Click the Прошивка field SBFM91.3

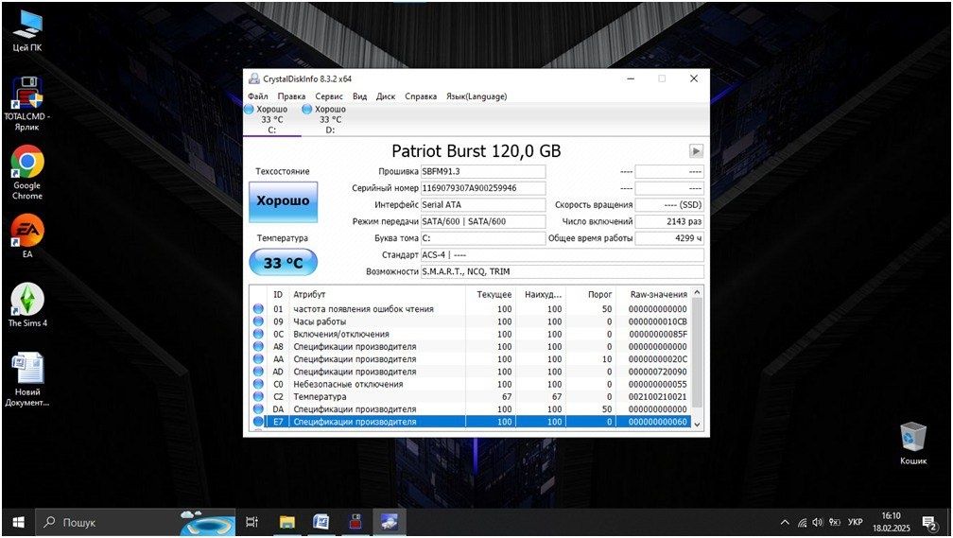coord(482,171)
